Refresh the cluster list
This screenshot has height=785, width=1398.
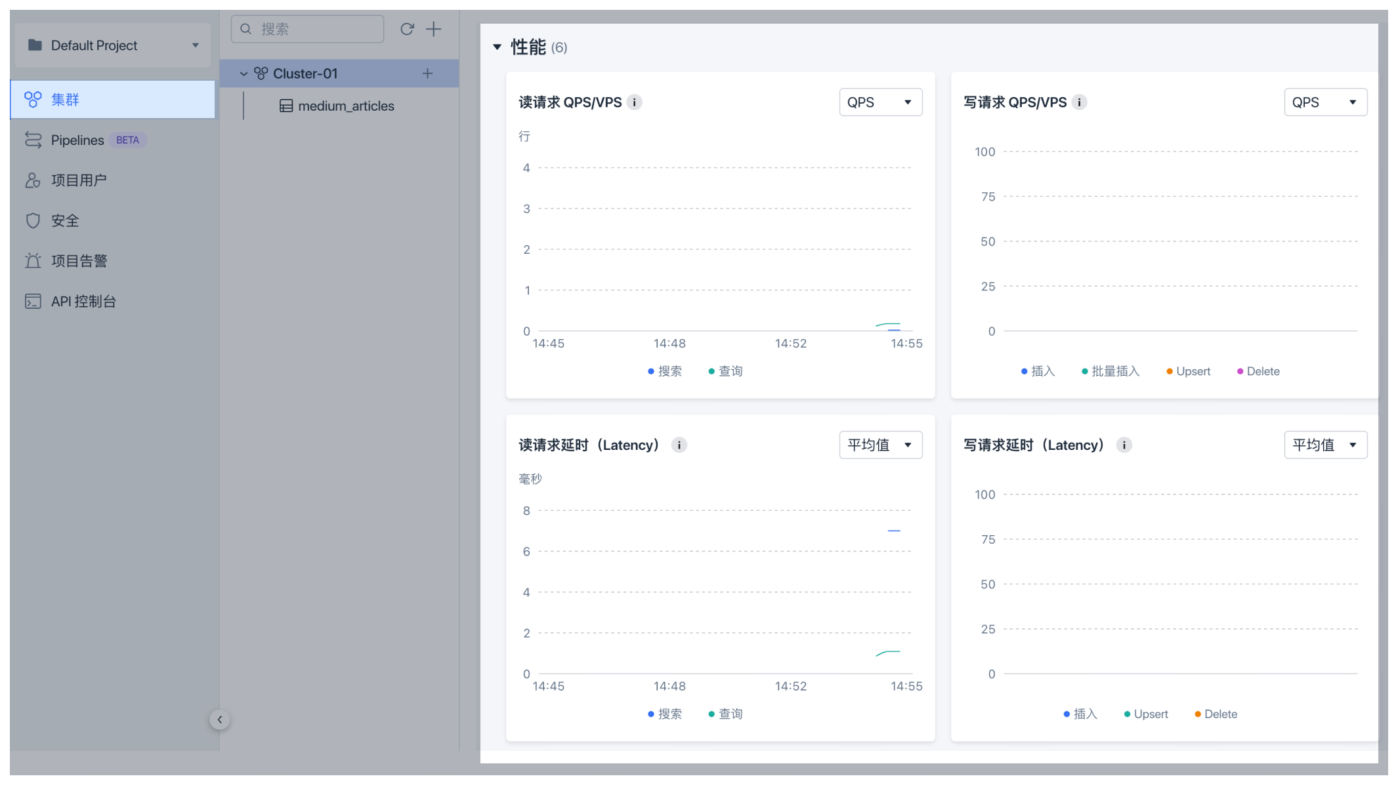pyautogui.click(x=407, y=29)
